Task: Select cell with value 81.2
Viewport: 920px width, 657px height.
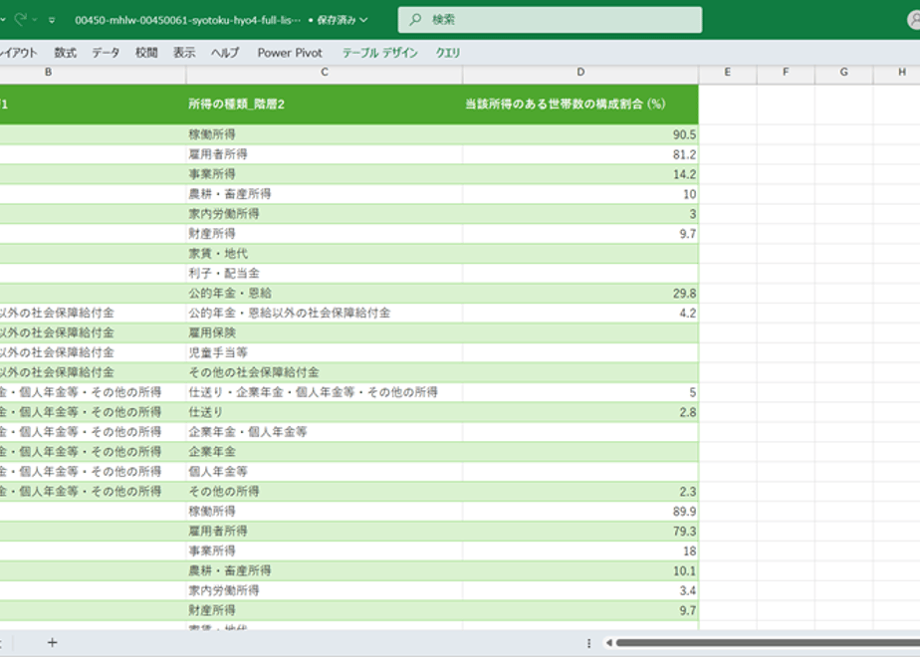Action: click(580, 154)
